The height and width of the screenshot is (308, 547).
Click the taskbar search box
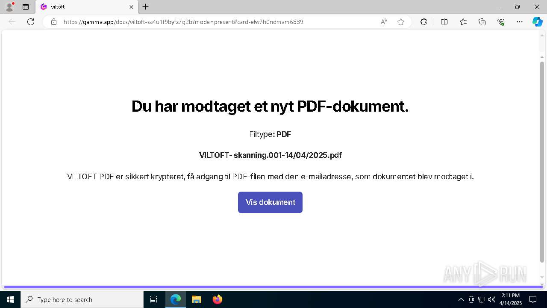click(82, 299)
